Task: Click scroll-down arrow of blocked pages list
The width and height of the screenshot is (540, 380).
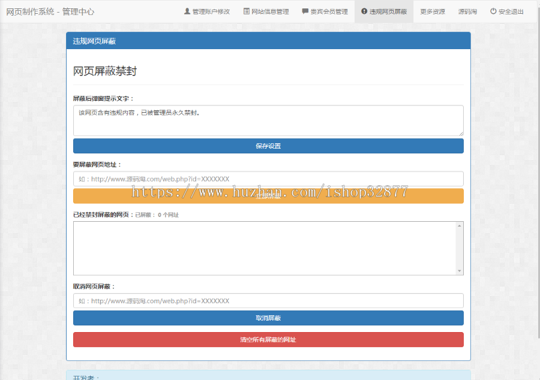Action: pos(460,271)
